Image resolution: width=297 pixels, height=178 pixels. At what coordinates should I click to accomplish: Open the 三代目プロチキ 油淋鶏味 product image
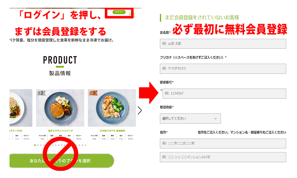[112, 108]
